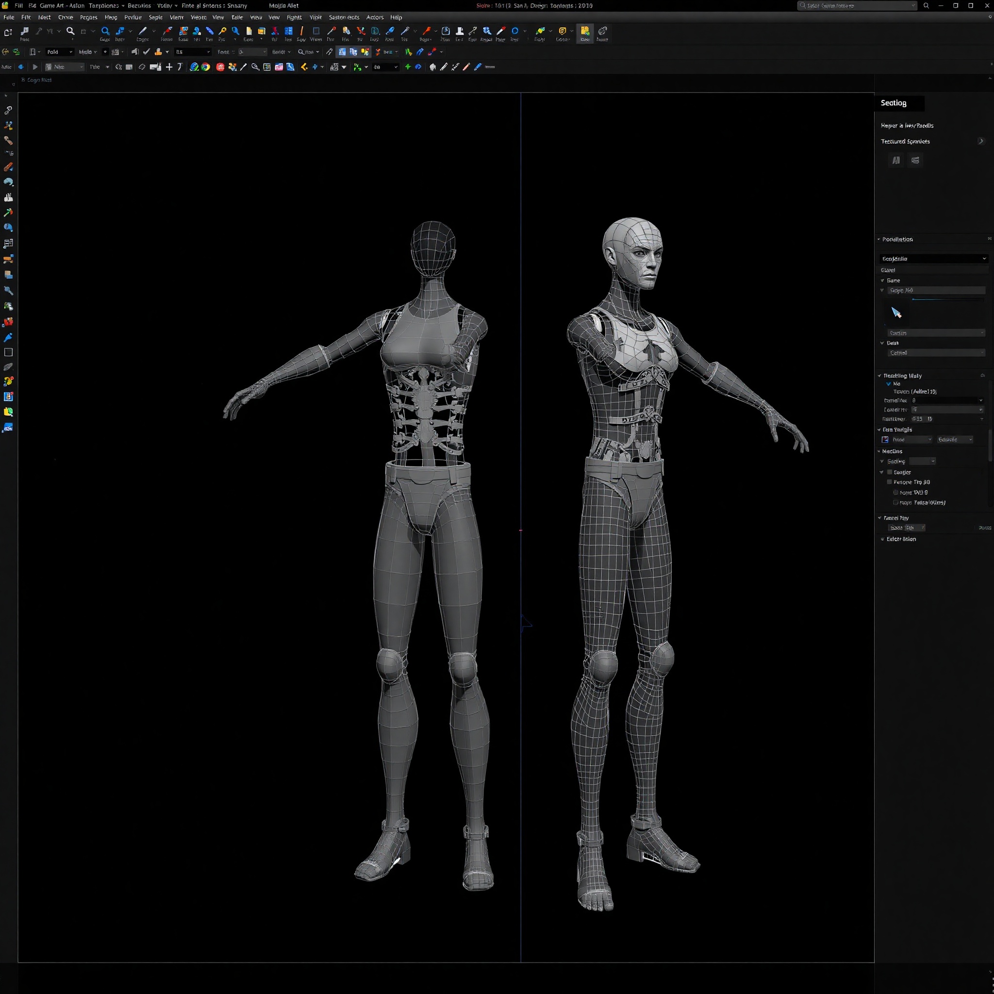
Task: Enable the Ma checkbox in the right panel
Action: pyautogui.click(x=888, y=384)
